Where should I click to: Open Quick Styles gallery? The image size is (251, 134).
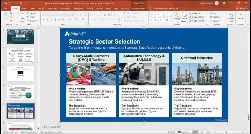click(184, 17)
